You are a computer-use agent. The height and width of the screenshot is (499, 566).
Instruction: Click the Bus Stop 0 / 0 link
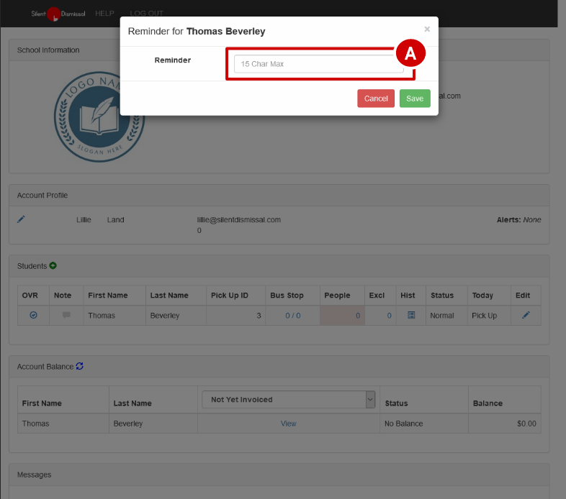pos(292,316)
